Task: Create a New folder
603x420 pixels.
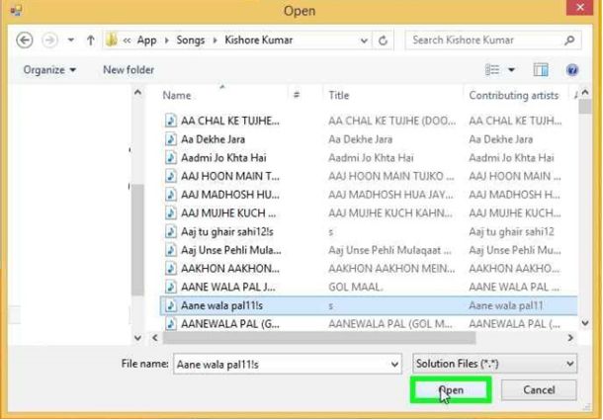Action: [x=129, y=70]
